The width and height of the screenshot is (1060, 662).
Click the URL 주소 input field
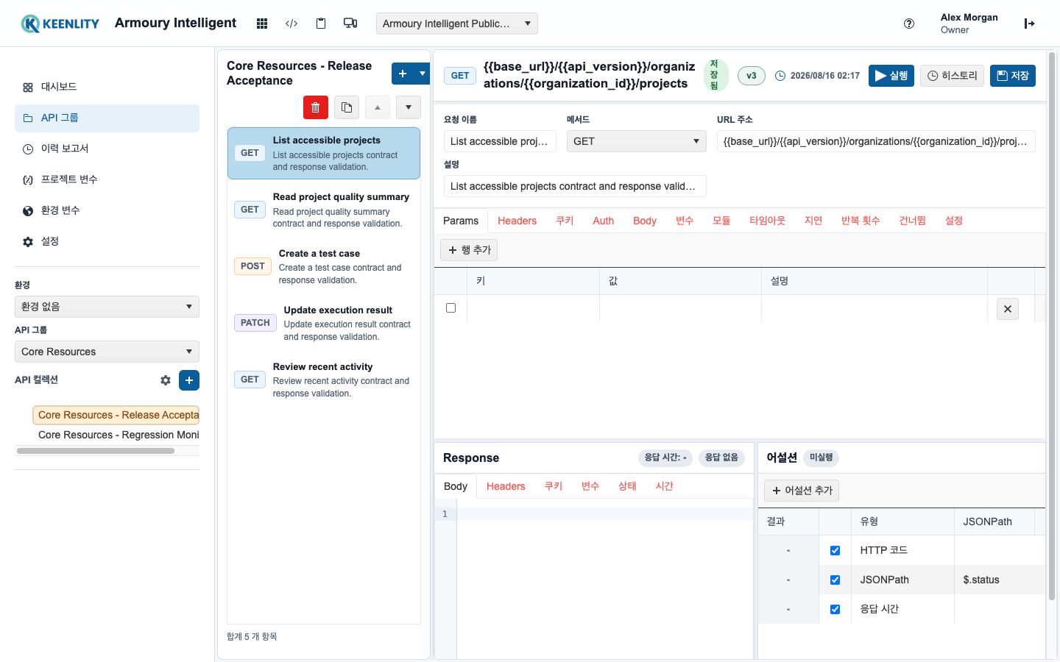pos(876,141)
